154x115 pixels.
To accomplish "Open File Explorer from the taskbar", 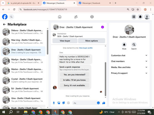I will coord(26,112).
